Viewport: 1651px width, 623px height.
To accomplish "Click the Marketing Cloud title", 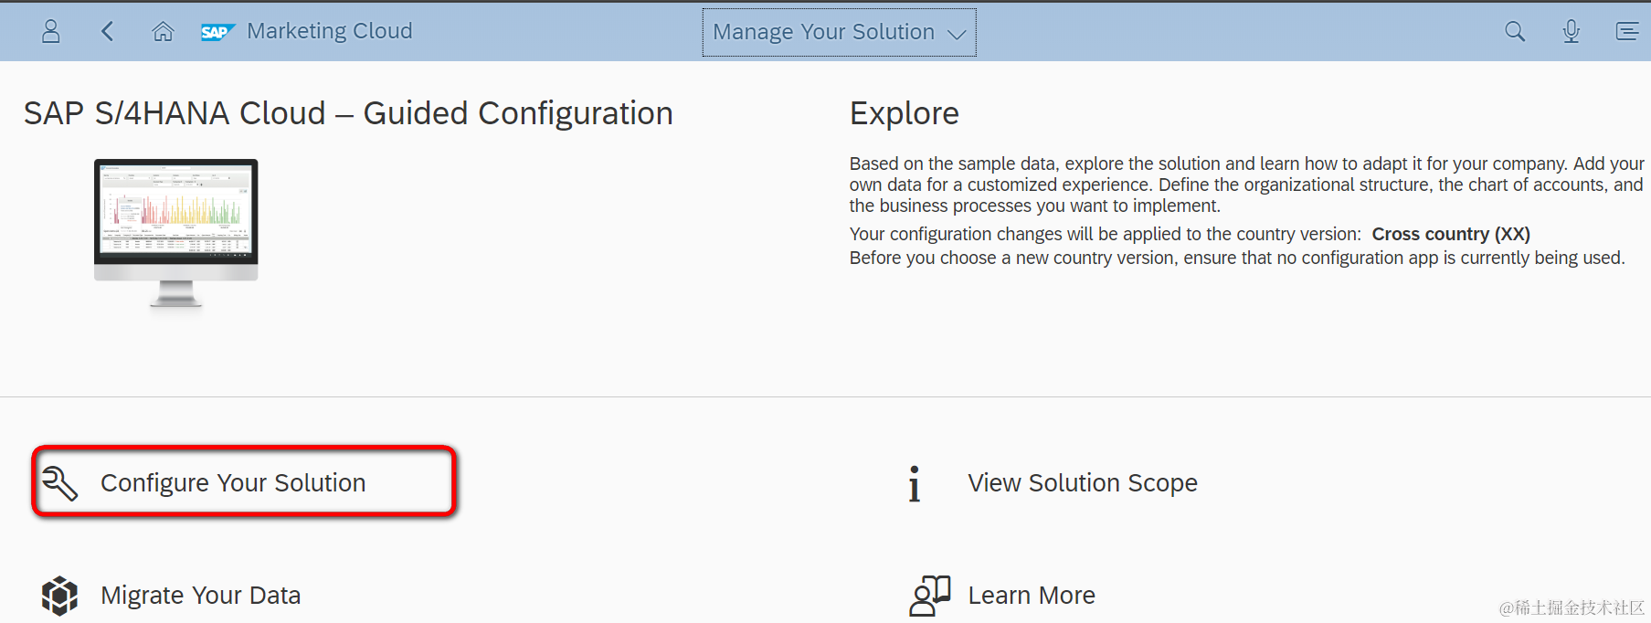I will point(330,31).
